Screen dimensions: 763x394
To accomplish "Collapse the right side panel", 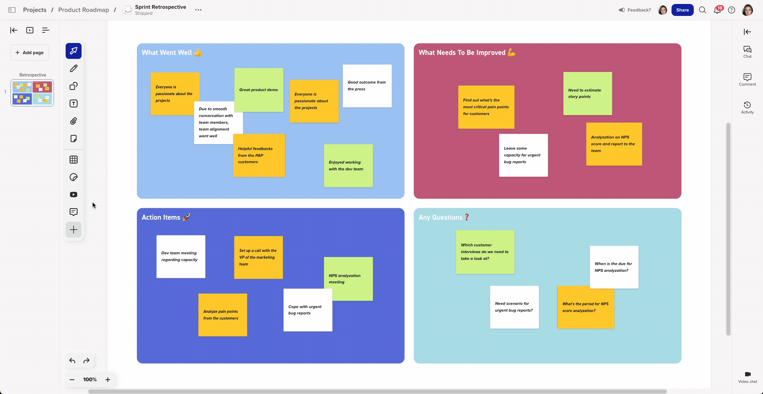I will click(747, 32).
